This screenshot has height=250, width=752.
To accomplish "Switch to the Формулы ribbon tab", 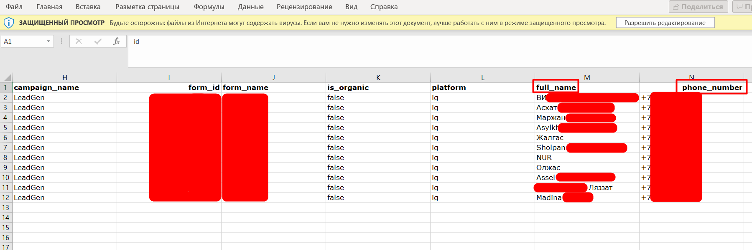I will coord(209,7).
